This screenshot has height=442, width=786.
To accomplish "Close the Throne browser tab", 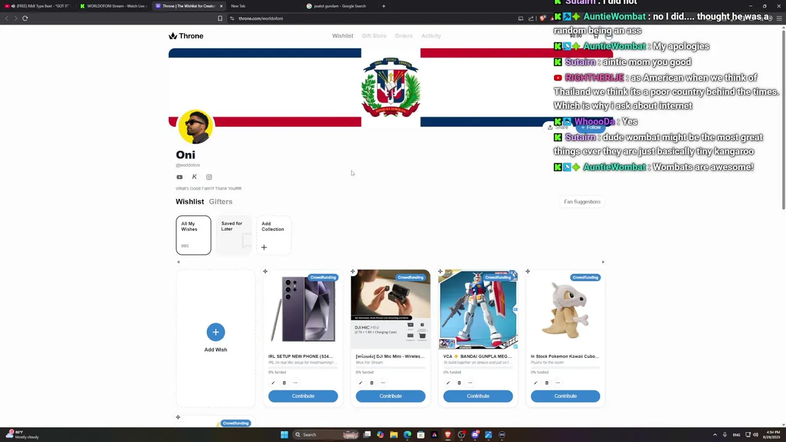I will [221, 6].
